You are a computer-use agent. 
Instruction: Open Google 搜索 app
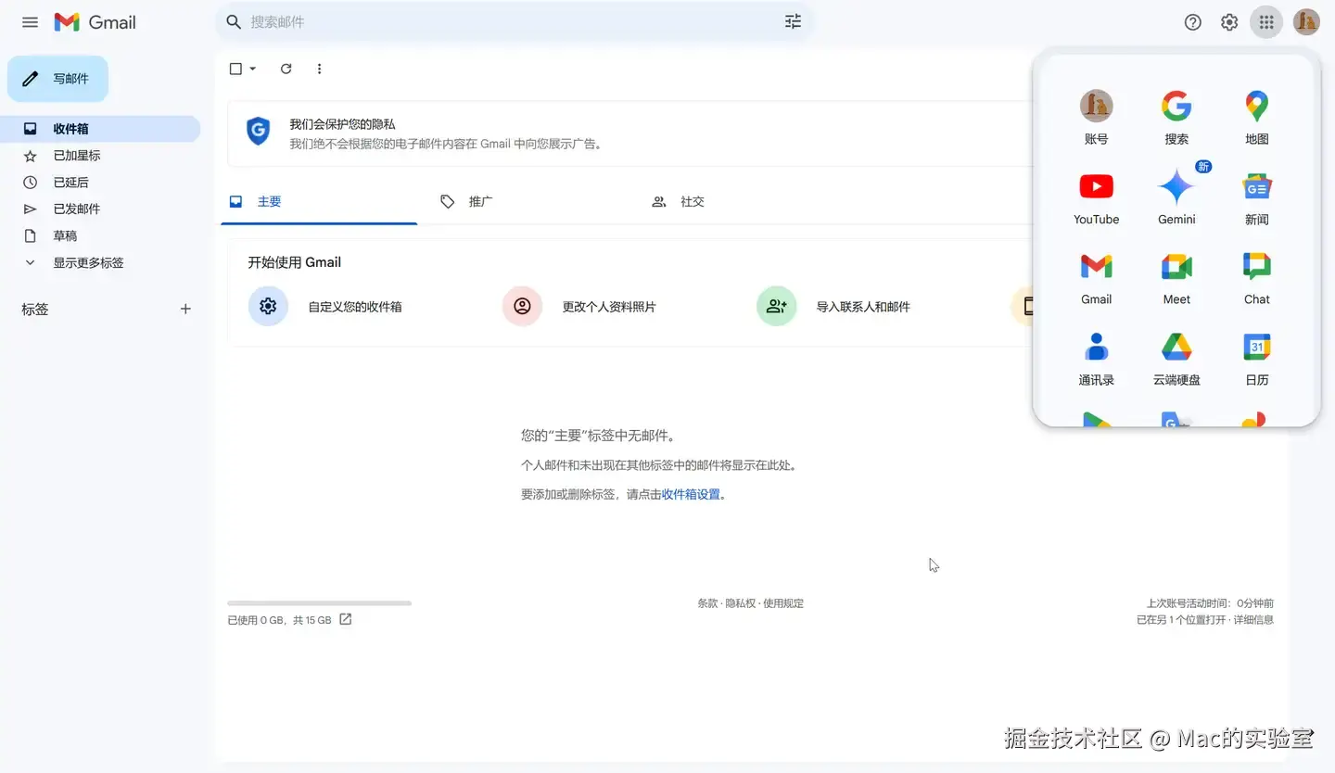(1176, 119)
